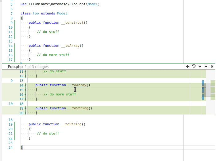Click the 'extends' keyword on line 7
Viewport: 221px width, 161px height.
48,14
